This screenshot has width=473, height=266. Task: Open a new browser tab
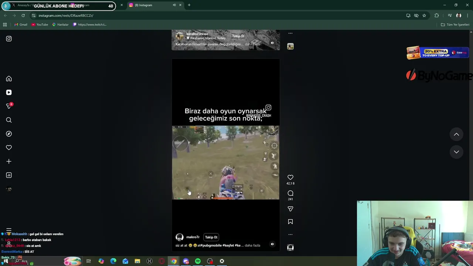(x=189, y=5)
